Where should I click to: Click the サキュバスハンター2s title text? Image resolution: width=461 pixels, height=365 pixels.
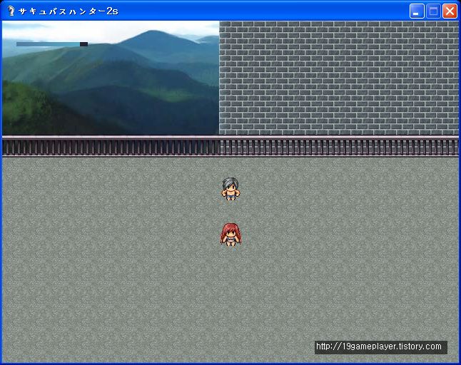pos(69,11)
